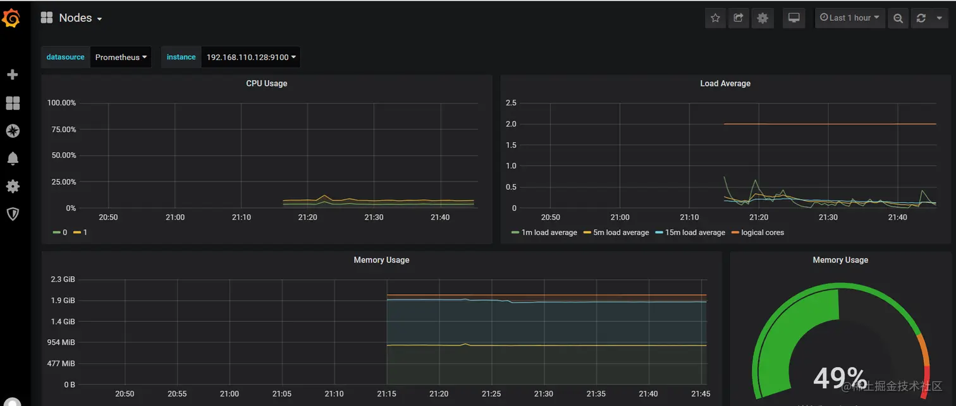Click the 2.3 GiB axis label
The width and height of the screenshot is (956, 406).
tap(63, 279)
